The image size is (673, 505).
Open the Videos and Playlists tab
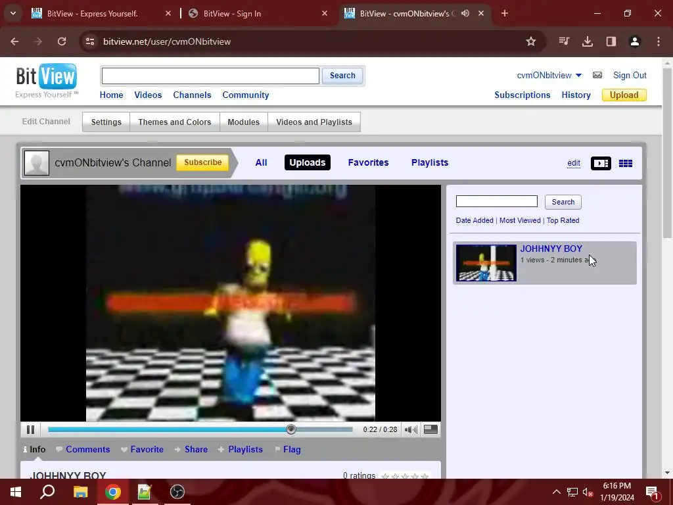[x=313, y=122]
